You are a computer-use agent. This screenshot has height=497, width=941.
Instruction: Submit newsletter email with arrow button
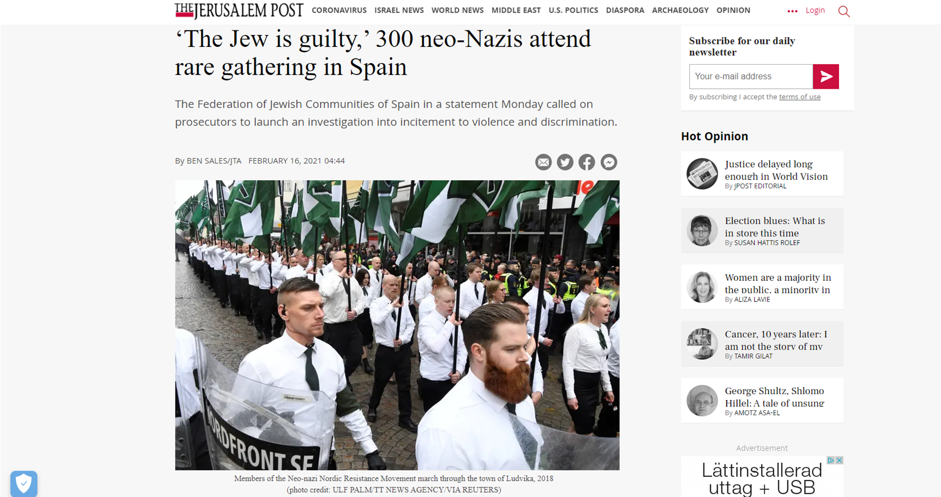[x=825, y=77]
